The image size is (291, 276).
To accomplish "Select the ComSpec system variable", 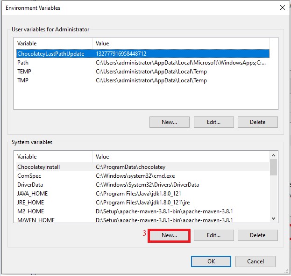I will click(143, 176).
